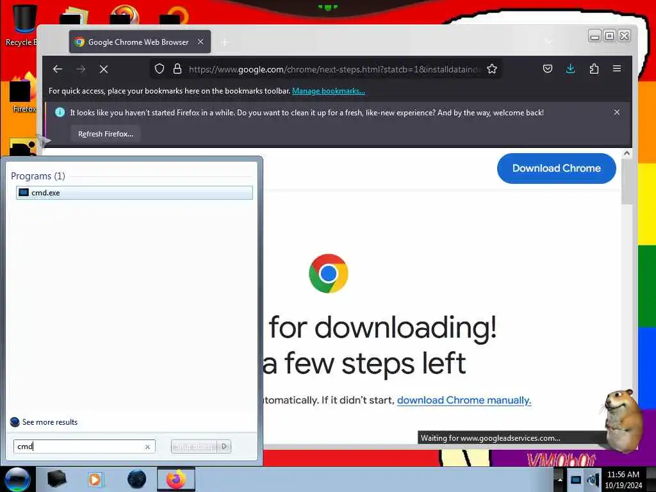
Task: Show hidden system tray icons
Action: click(560, 480)
